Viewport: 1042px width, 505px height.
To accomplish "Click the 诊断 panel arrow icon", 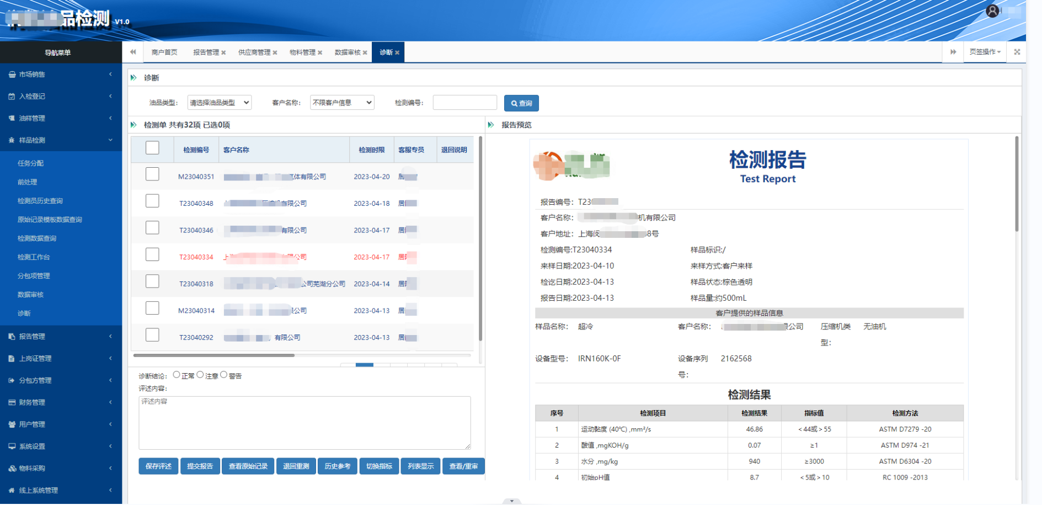I will 133,78.
